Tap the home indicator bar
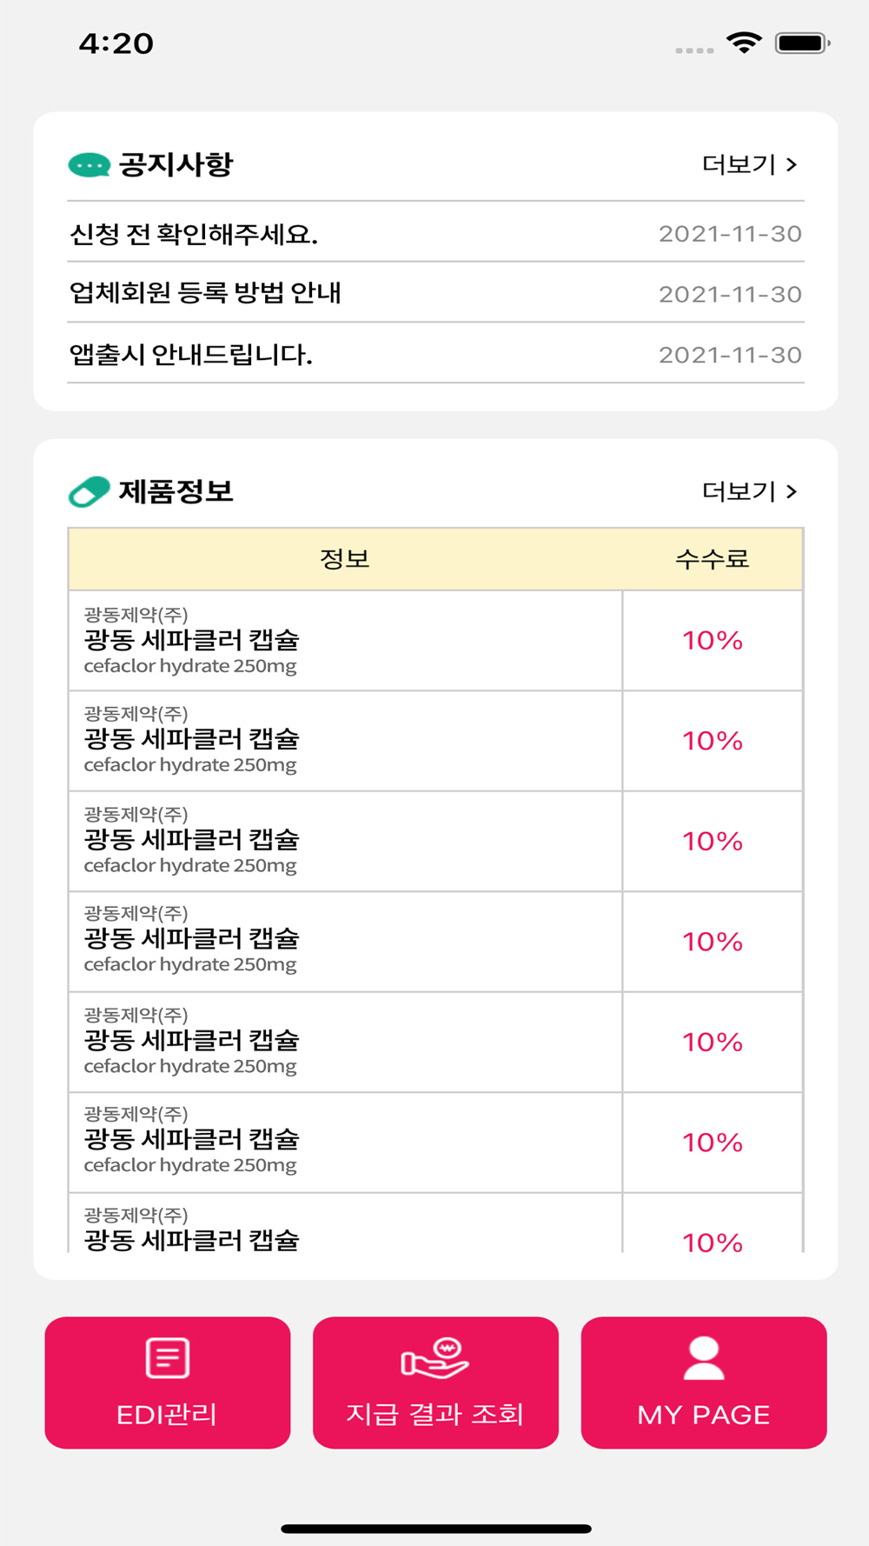Screen dimensions: 869x1546 [x=435, y=1529]
